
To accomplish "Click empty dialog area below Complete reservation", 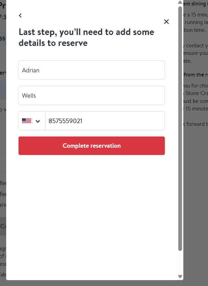I will [91, 206].
